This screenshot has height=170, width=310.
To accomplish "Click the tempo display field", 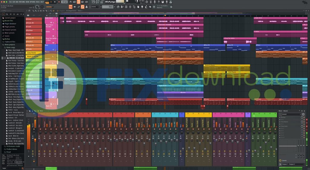I will pos(64,2).
